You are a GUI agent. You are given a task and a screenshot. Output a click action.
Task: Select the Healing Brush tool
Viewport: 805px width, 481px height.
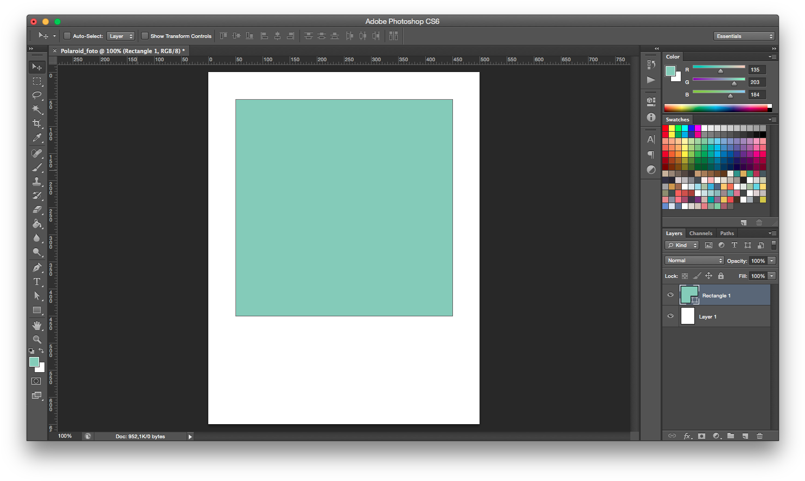click(x=37, y=153)
